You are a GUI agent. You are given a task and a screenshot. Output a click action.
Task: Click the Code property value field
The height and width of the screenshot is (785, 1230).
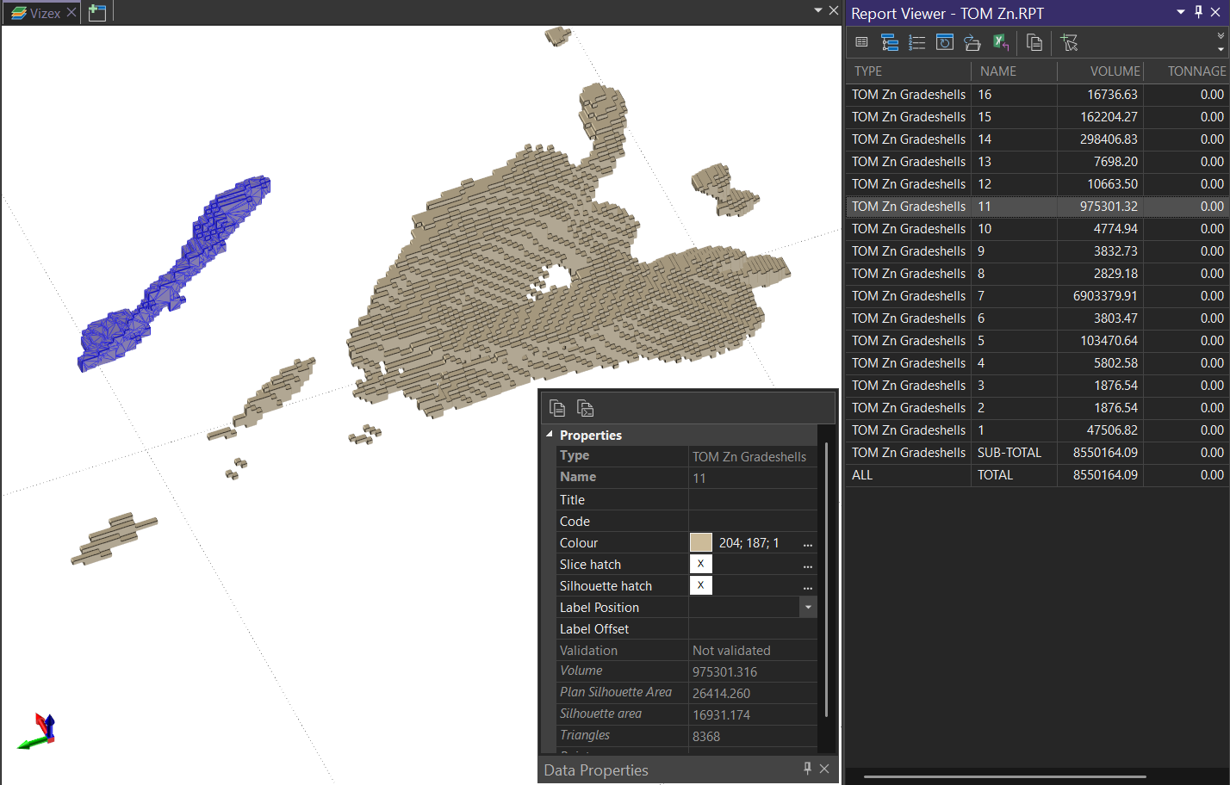click(x=753, y=521)
